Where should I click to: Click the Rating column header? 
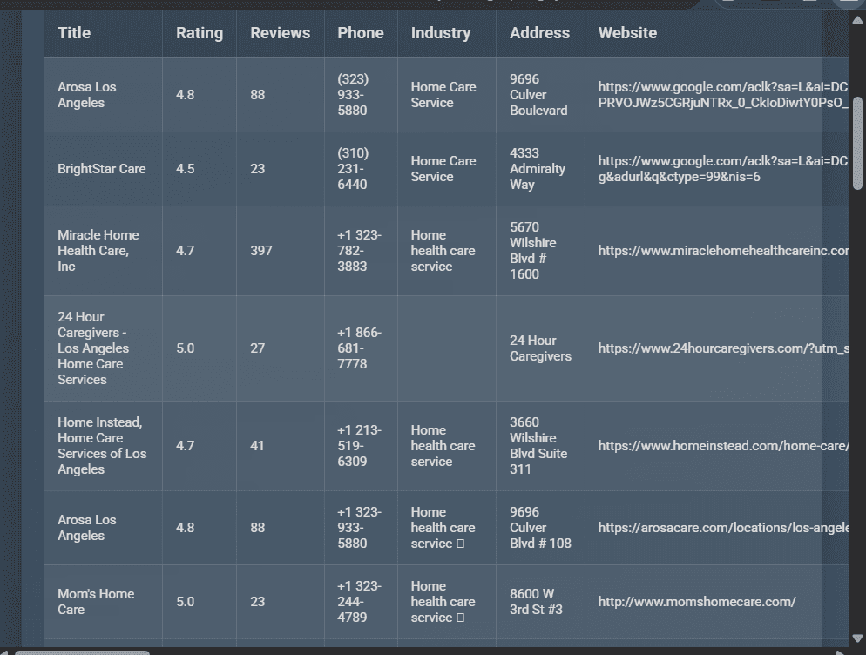(200, 33)
